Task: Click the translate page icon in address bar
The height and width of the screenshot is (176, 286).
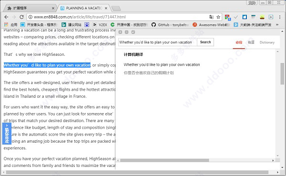Action: click(x=211, y=17)
